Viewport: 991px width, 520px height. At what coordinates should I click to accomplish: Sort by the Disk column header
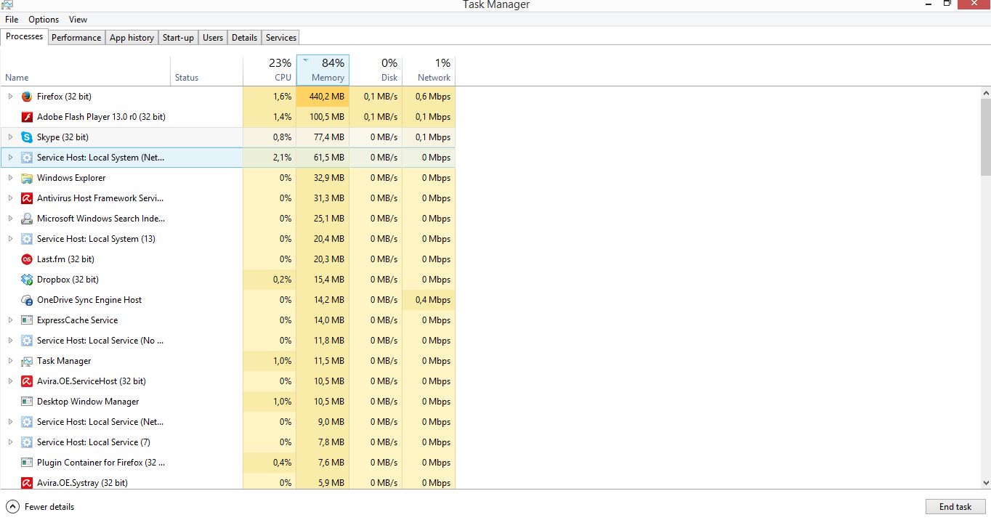(x=376, y=70)
